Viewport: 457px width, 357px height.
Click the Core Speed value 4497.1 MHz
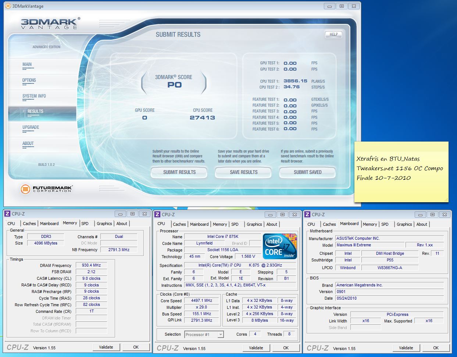tap(202, 300)
